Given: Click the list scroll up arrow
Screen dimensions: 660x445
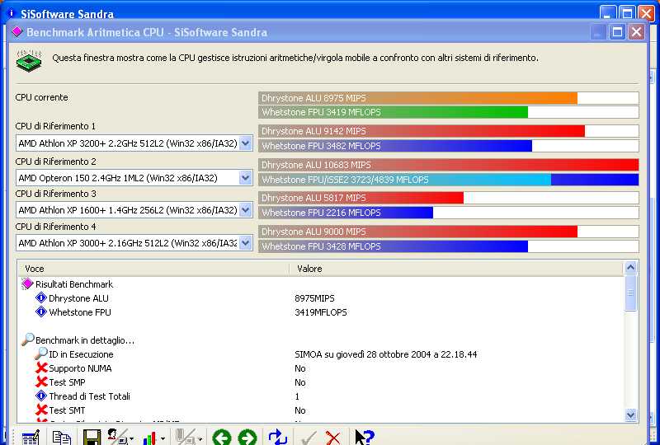Looking at the screenshot, I should pos(630,268).
